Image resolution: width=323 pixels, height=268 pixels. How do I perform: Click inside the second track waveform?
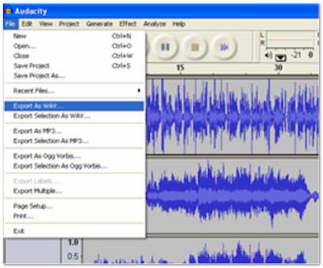pos(233,195)
